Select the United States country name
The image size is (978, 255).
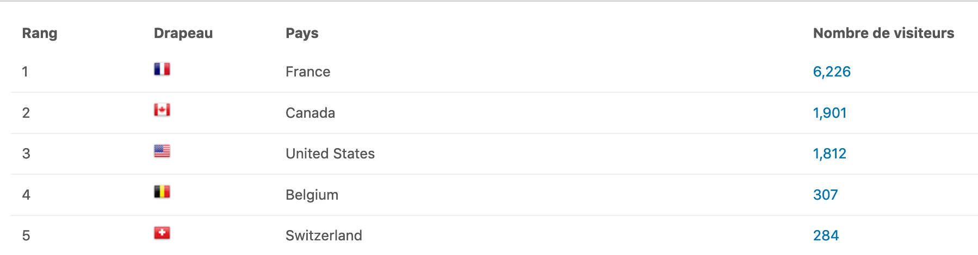(x=330, y=154)
